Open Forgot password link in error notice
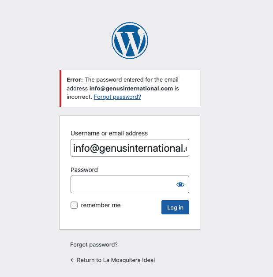Image resolution: width=273 pixels, height=277 pixels. click(117, 97)
